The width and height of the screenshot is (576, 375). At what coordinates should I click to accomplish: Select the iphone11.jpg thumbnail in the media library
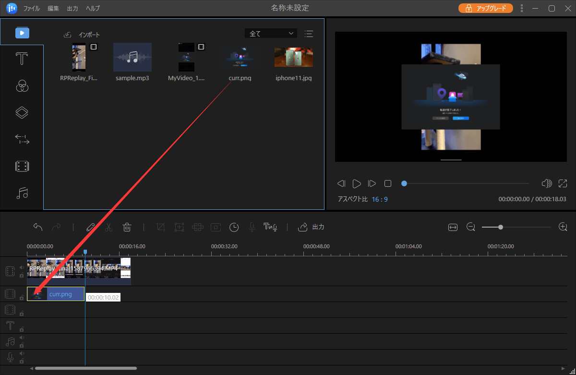pyautogui.click(x=293, y=57)
